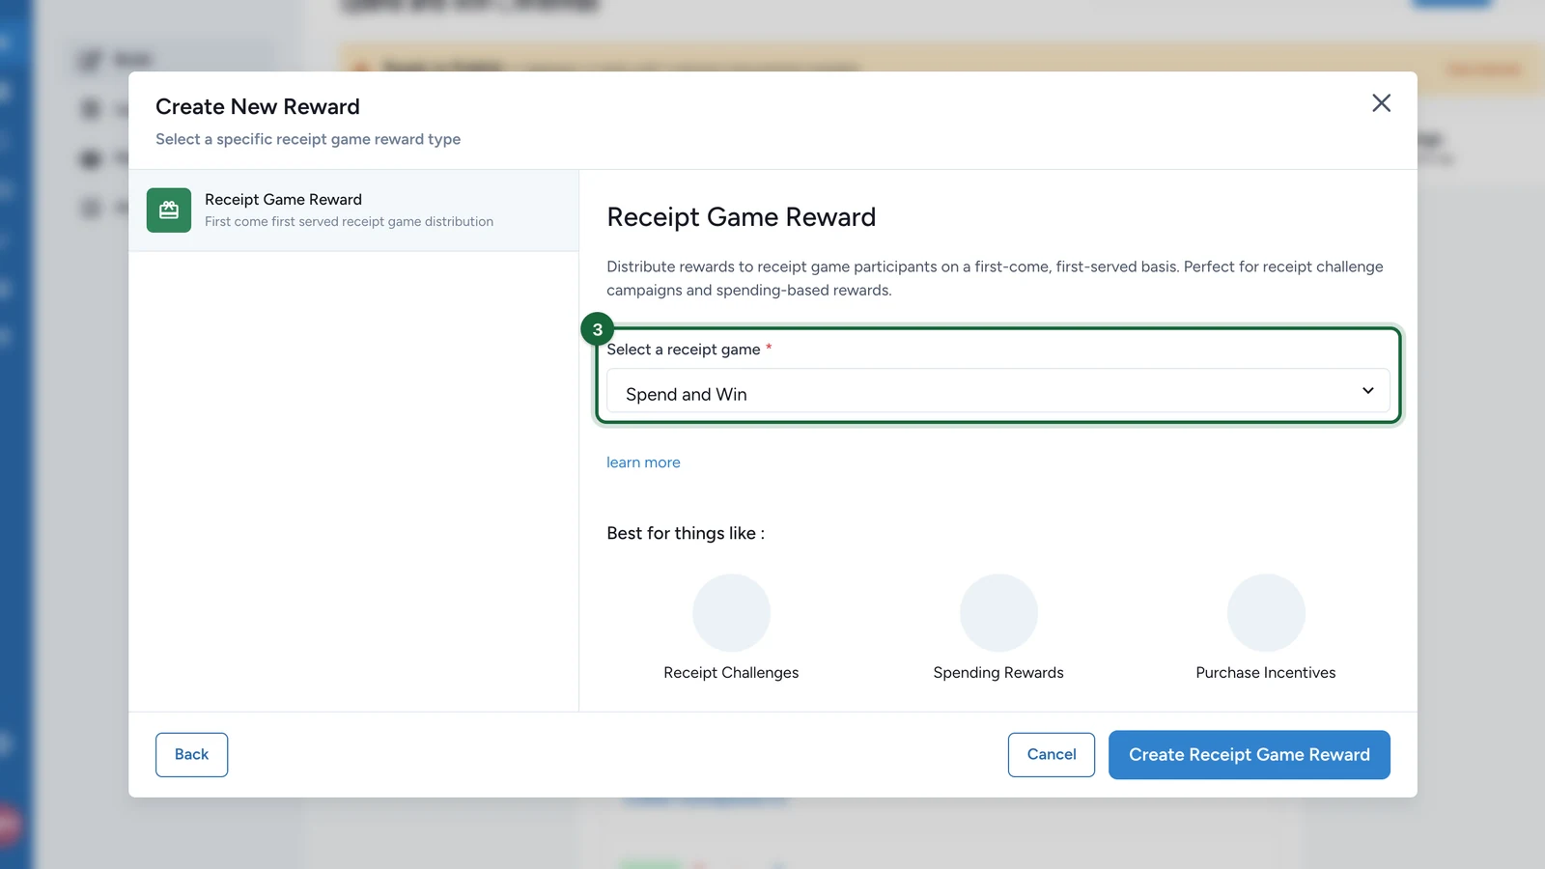The width and height of the screenshot is (1545, 869).
Task: Go back with the Back button
Action: coord(191,755)
